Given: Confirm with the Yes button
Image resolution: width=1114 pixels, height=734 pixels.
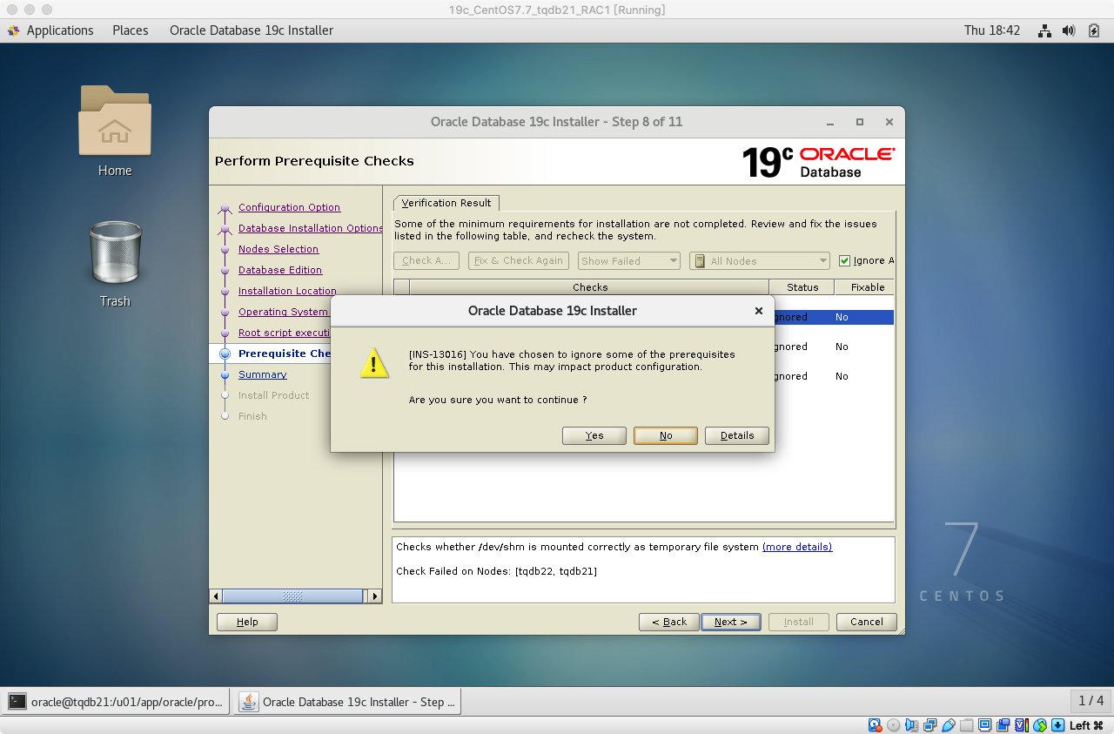Looking at the screenshot, I should click(x=594, y=435).
